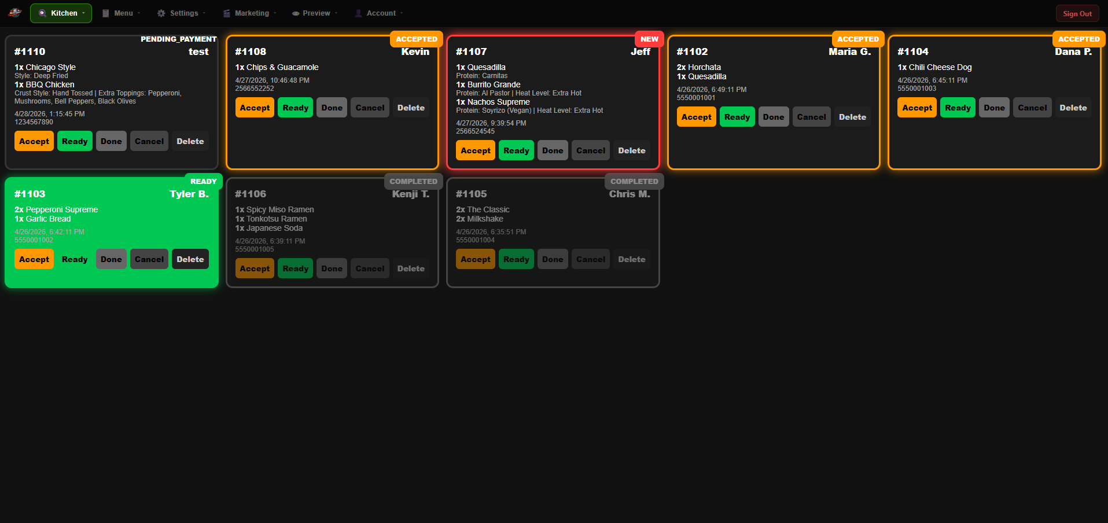
Task: Delete order #1110 from test
Action: (x=190, y=141)
